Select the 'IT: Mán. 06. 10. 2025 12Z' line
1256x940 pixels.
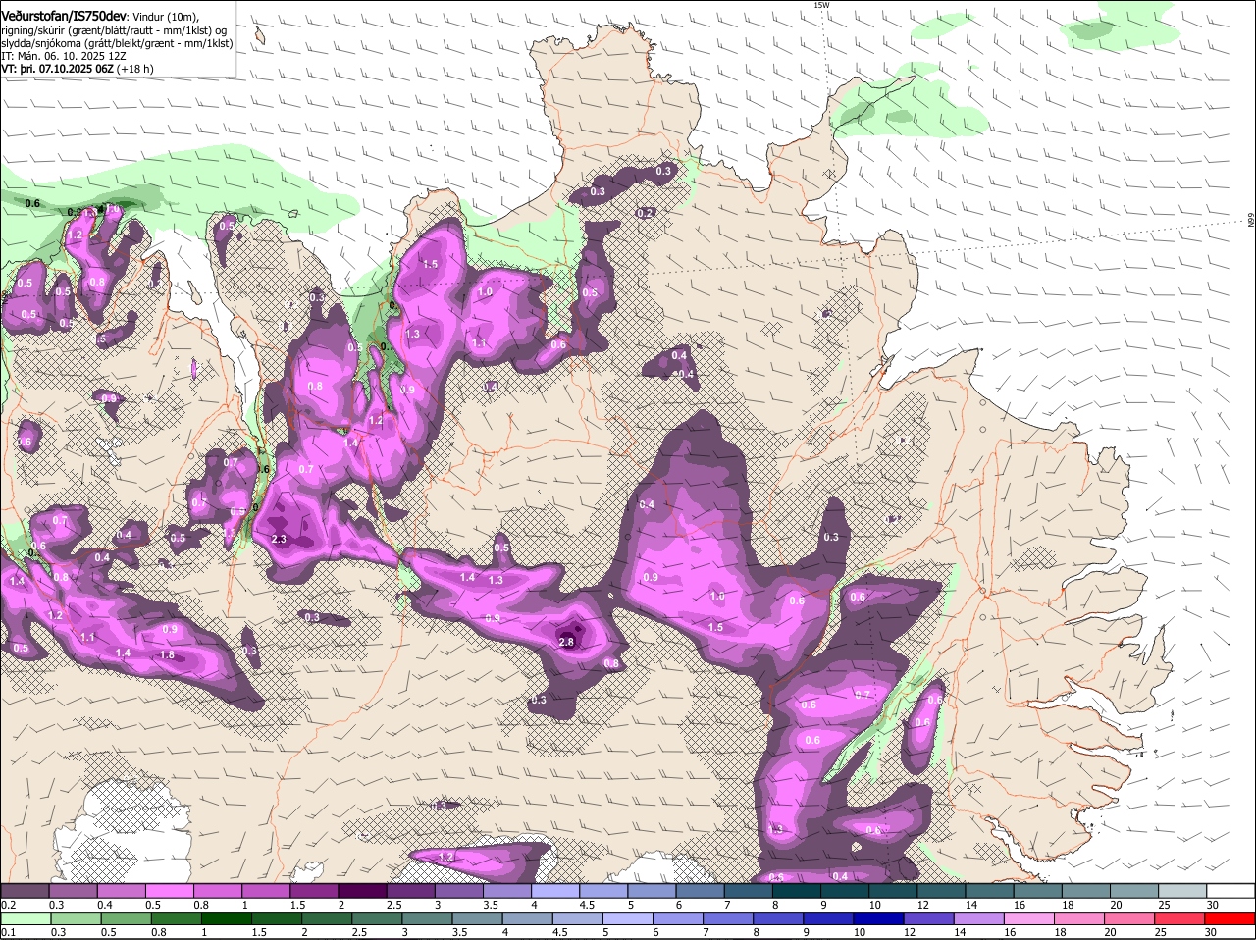tap(63, 56)
